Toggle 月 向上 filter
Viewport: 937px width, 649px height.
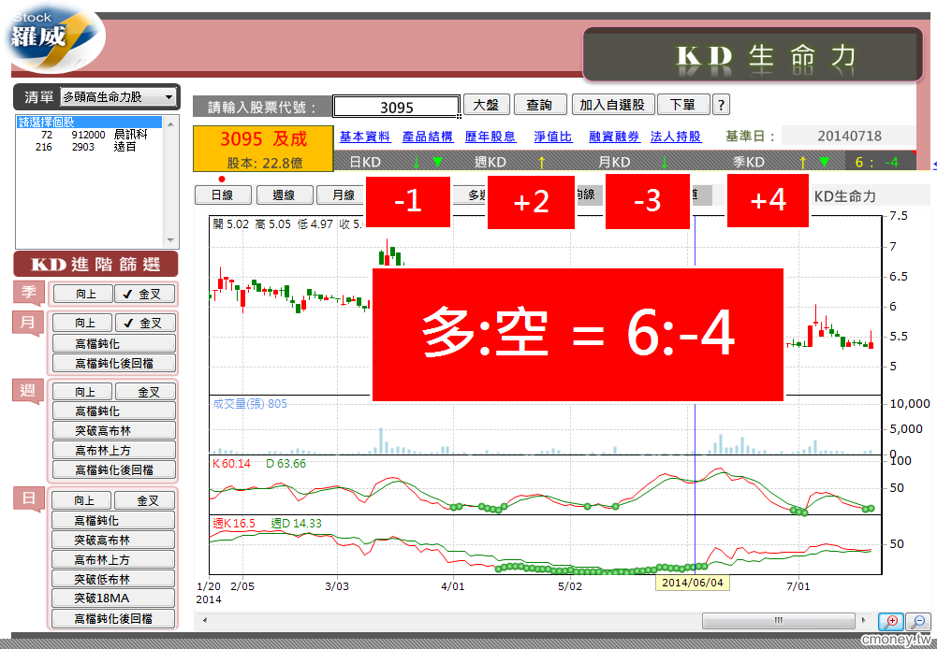[82, 323]
